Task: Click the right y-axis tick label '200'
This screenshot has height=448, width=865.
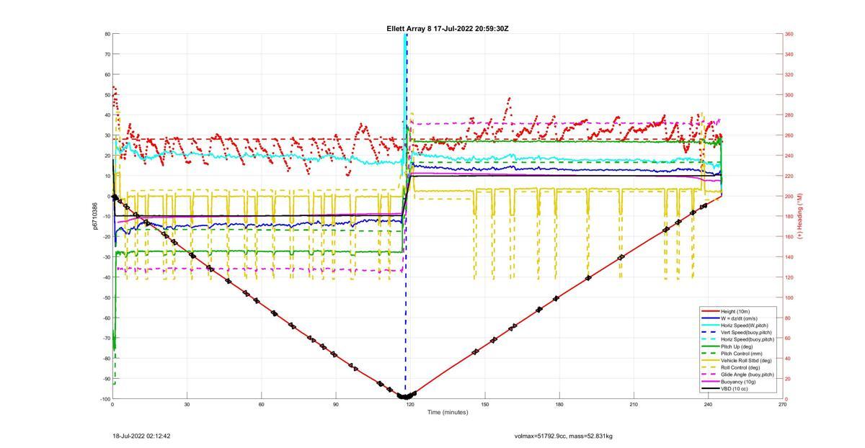Action: pos(789,196)
